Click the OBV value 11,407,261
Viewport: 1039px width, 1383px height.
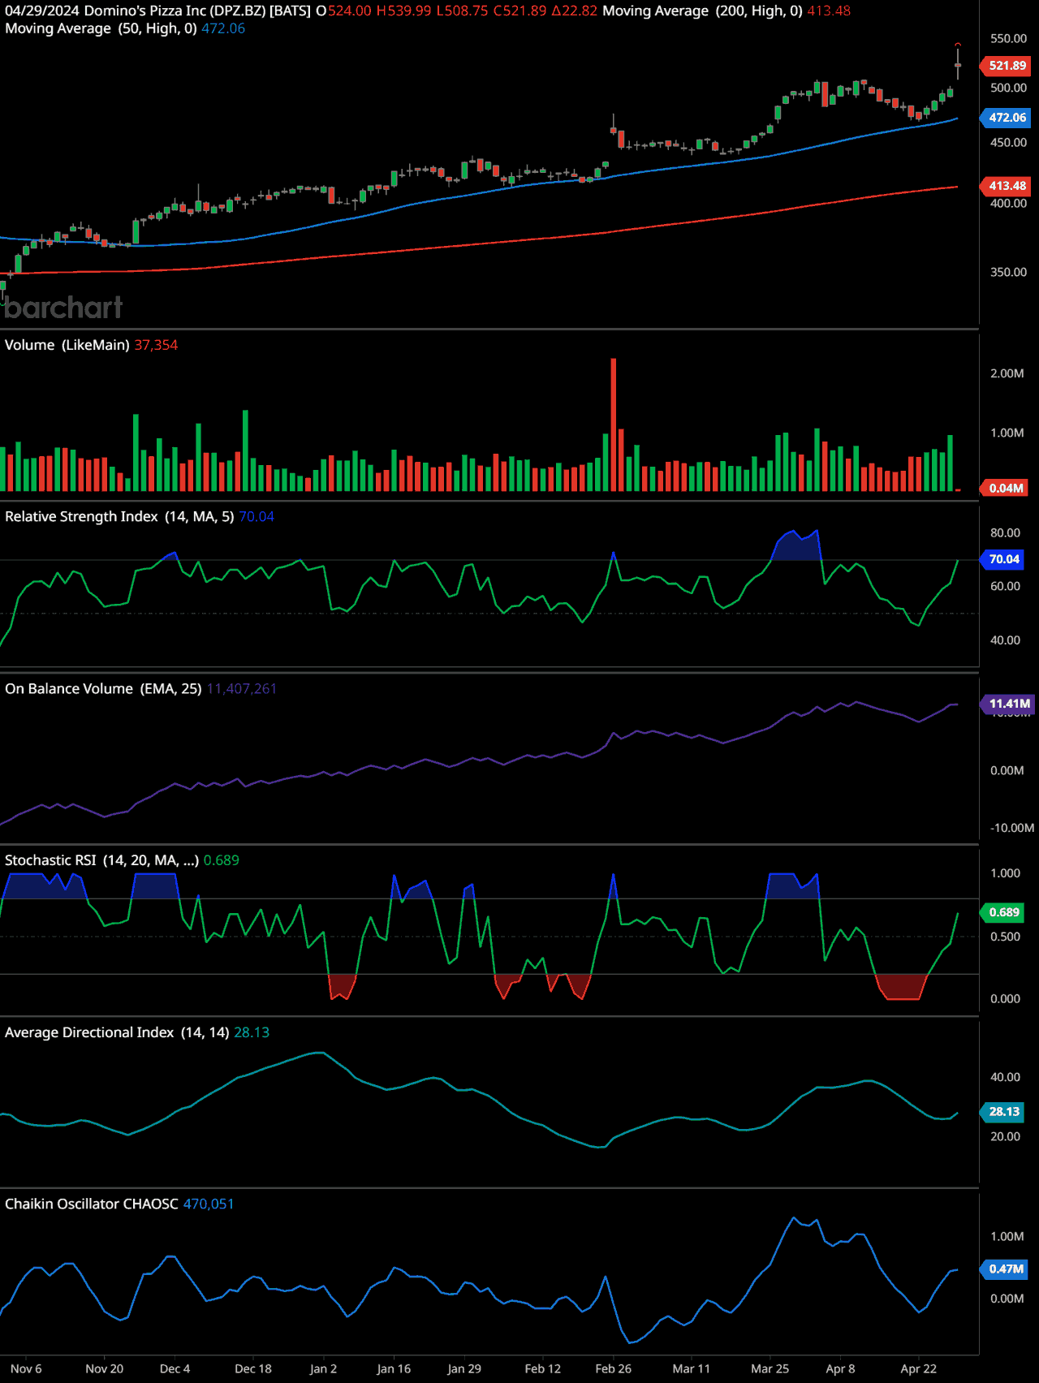pyautogui.click(x=242, y=689)
